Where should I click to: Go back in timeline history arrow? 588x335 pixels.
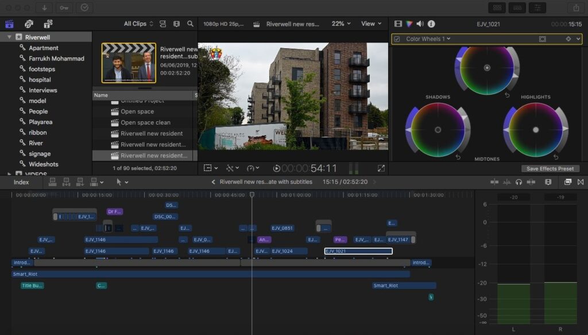coord(213,182)
